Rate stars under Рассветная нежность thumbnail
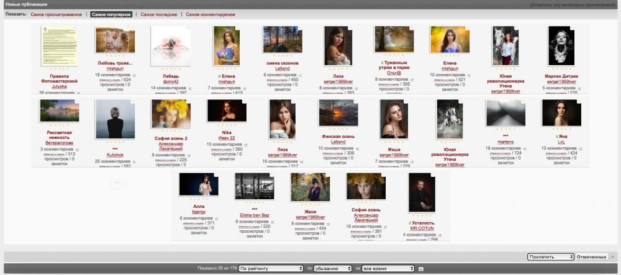The width and height of the screenshot is (621, 275). [x=59, y=125]
